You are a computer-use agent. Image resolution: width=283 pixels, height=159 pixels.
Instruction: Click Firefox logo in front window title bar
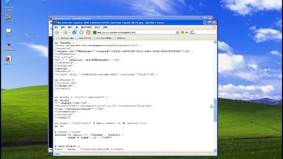55,23
